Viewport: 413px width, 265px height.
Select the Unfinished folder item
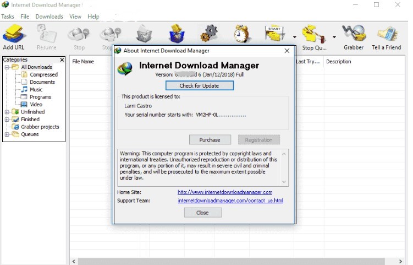(x=33, y=112)
